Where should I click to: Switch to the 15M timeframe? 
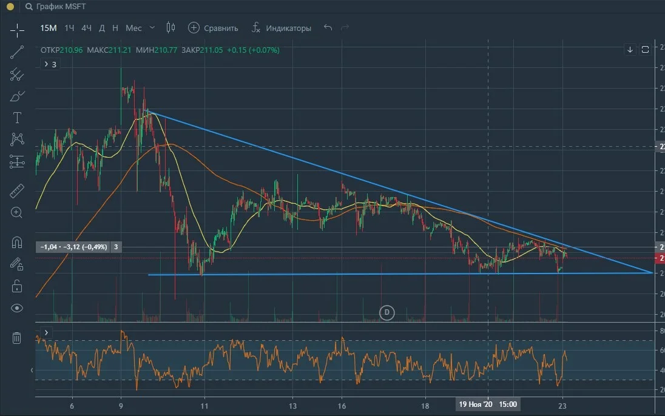49,28
